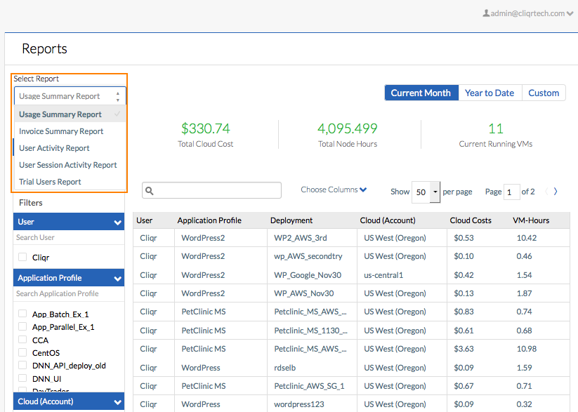
Task: Select Invoice Summary Report option
Action: tap(61, 131)
